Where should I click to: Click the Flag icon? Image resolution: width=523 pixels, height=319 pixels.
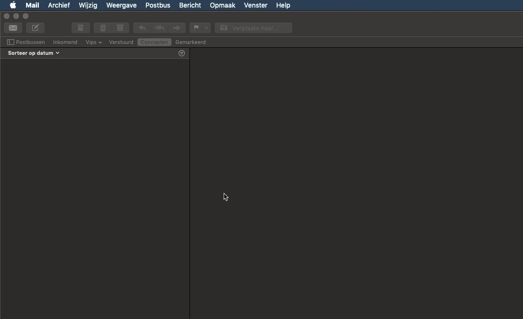click(196, 28)
